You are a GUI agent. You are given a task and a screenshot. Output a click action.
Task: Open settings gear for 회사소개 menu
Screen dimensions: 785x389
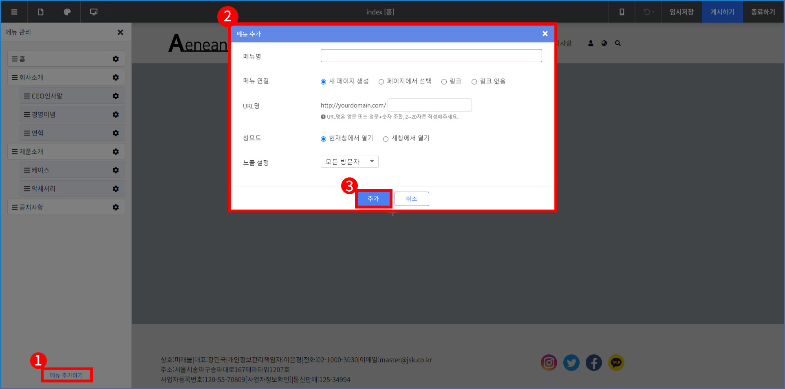(x=116, y=77)
